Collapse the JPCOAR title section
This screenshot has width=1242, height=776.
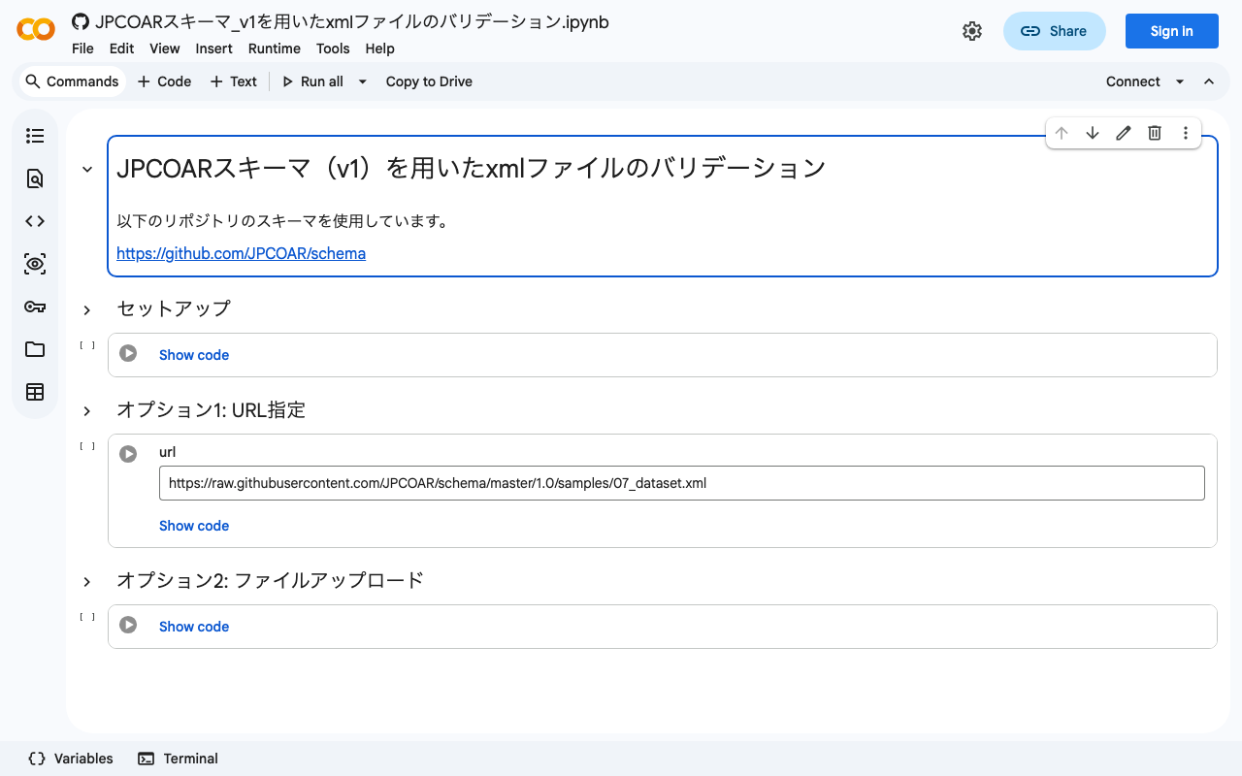point(87,169)
